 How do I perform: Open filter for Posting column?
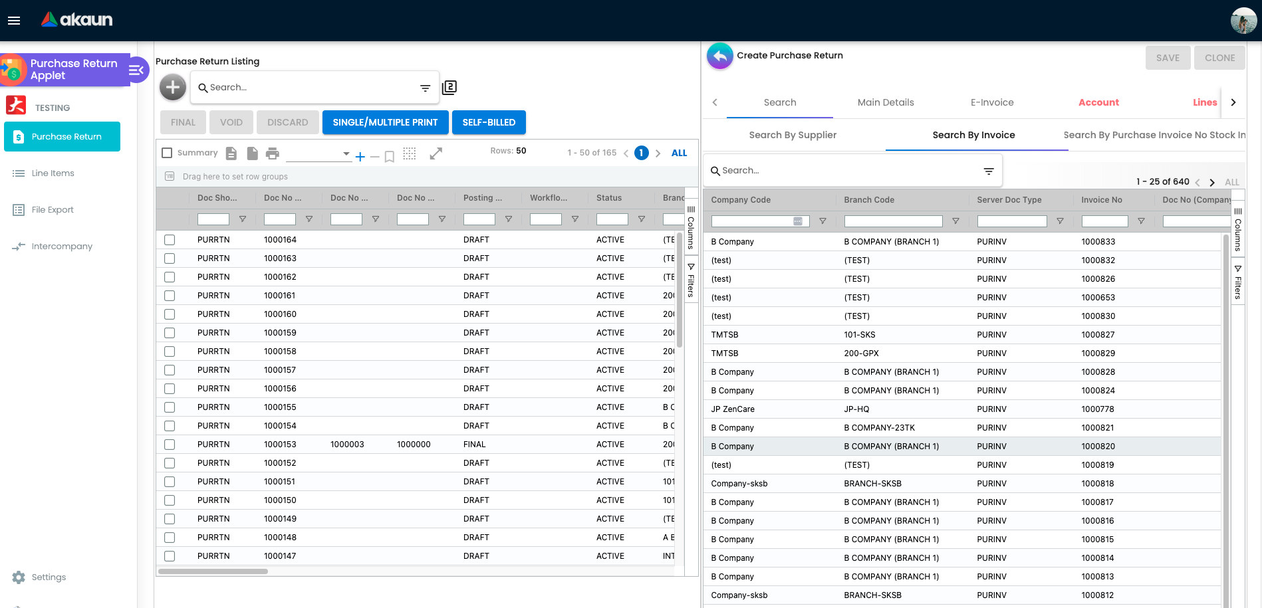[509, 219]
